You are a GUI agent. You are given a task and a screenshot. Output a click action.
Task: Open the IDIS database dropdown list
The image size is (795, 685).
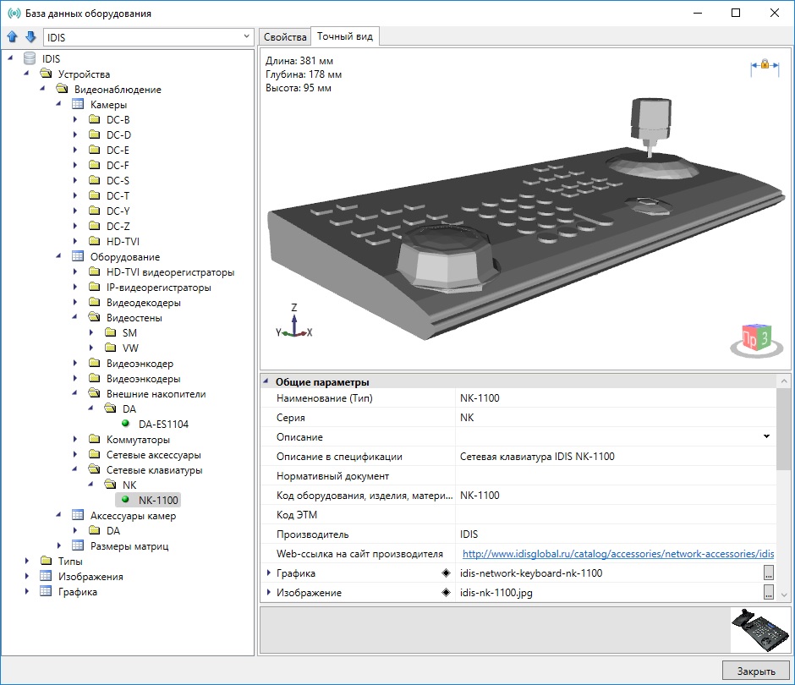pyautogui.click(x=246, y=37)
